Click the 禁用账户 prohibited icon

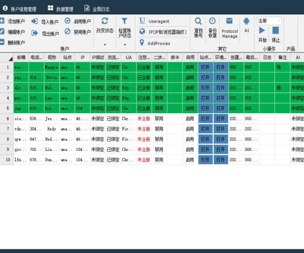67,31
